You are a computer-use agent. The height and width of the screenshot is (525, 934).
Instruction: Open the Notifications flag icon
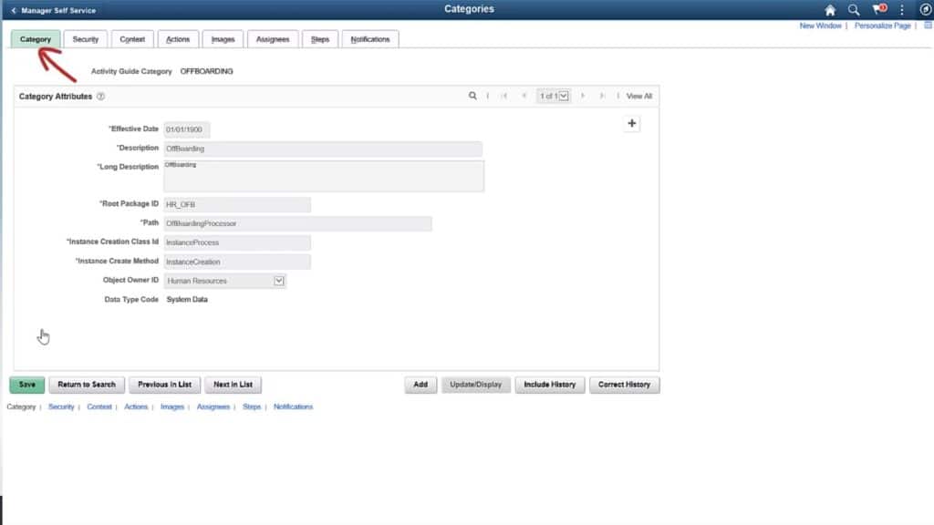tap(877, 8)
